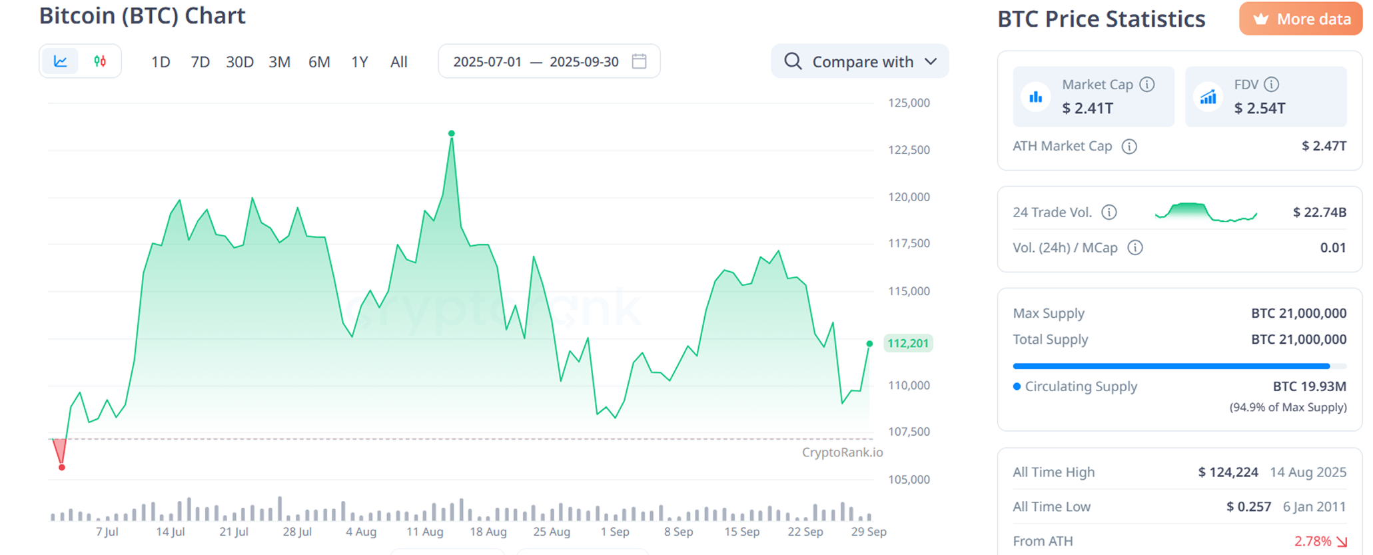Switch to line chart view
The image size is (1373, 555).
(x=61, y=61)
